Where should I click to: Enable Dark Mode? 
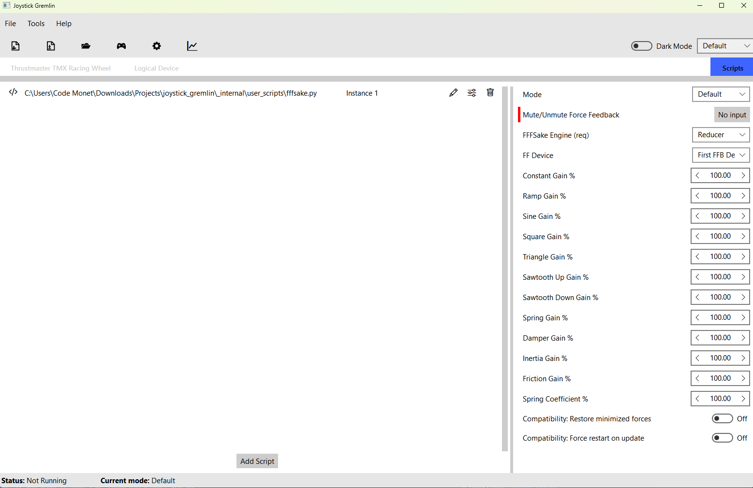click(x=641, y=46)
